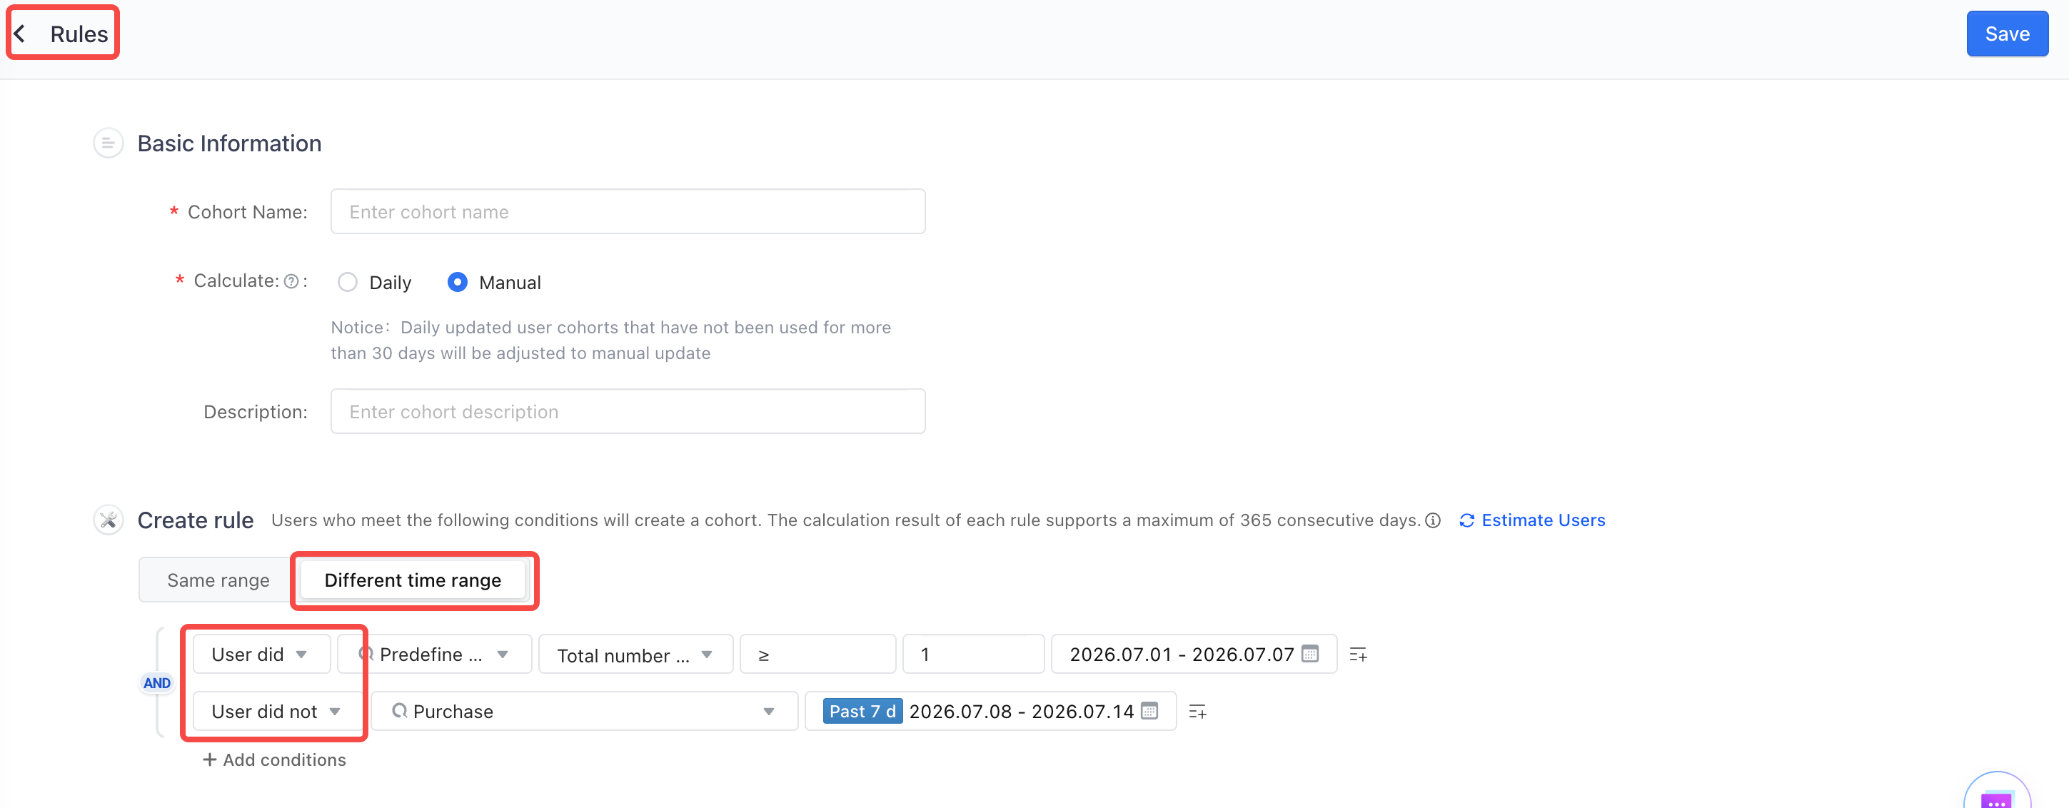Open the Predefine event dropdown
Image resolution: width=2069 pixels, height=808 pixels.
(x=434, y=655)
